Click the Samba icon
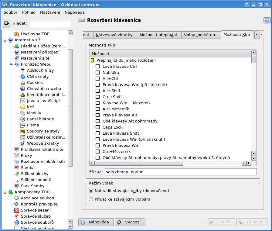This screenshot has height=231, width=272. pyautogui.click(x=17, y=167)
